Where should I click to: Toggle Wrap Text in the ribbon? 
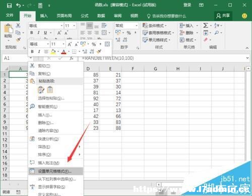[x=104, y=26]
